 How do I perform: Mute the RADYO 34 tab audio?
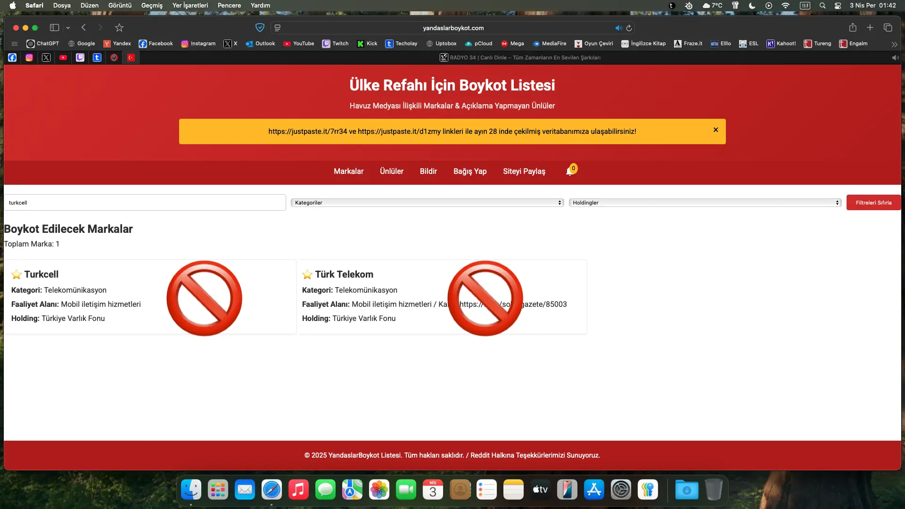pyautogui.click(x=895, y=57)
